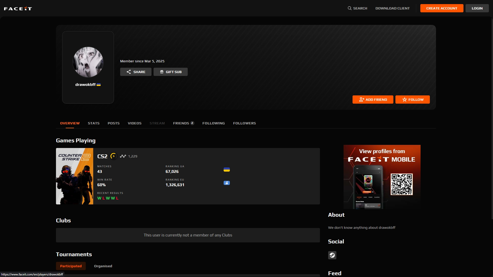Open the Posts tab
493x277 pixels.
pyautogui.click(x=113, y=123)
